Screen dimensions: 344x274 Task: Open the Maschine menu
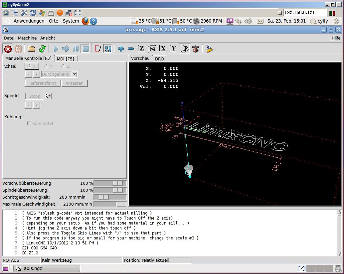(x=27, y=38)
